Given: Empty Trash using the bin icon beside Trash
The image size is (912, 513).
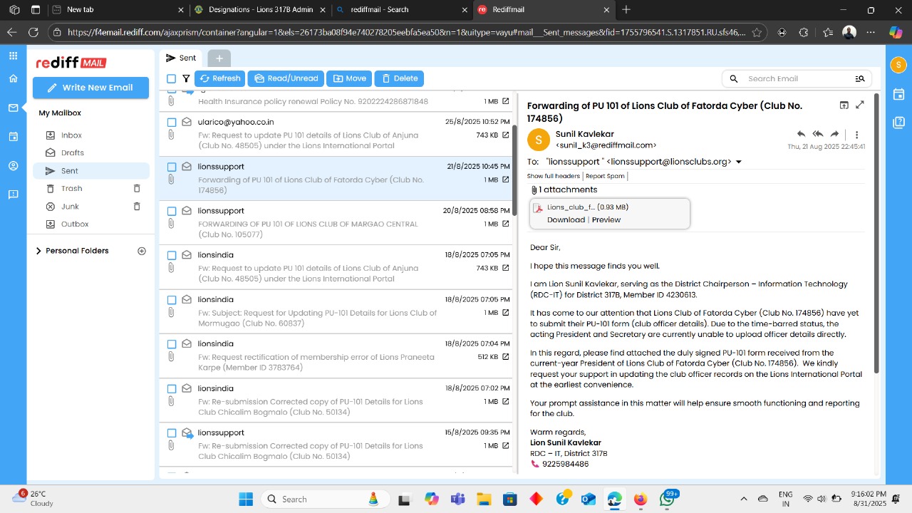Looking at the screenshot, I should click(x=137, y=188).
